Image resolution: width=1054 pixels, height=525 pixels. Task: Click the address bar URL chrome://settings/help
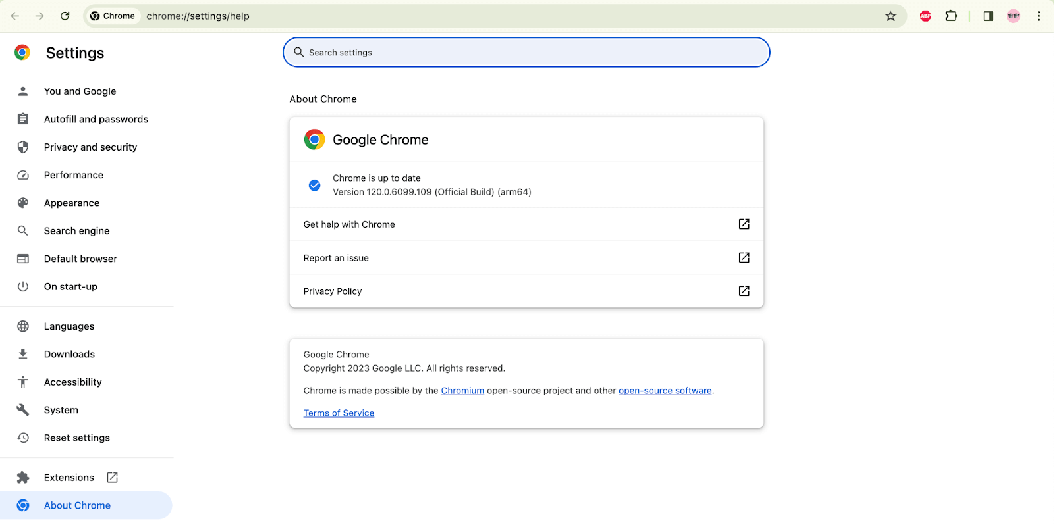(x=198, y=16)
